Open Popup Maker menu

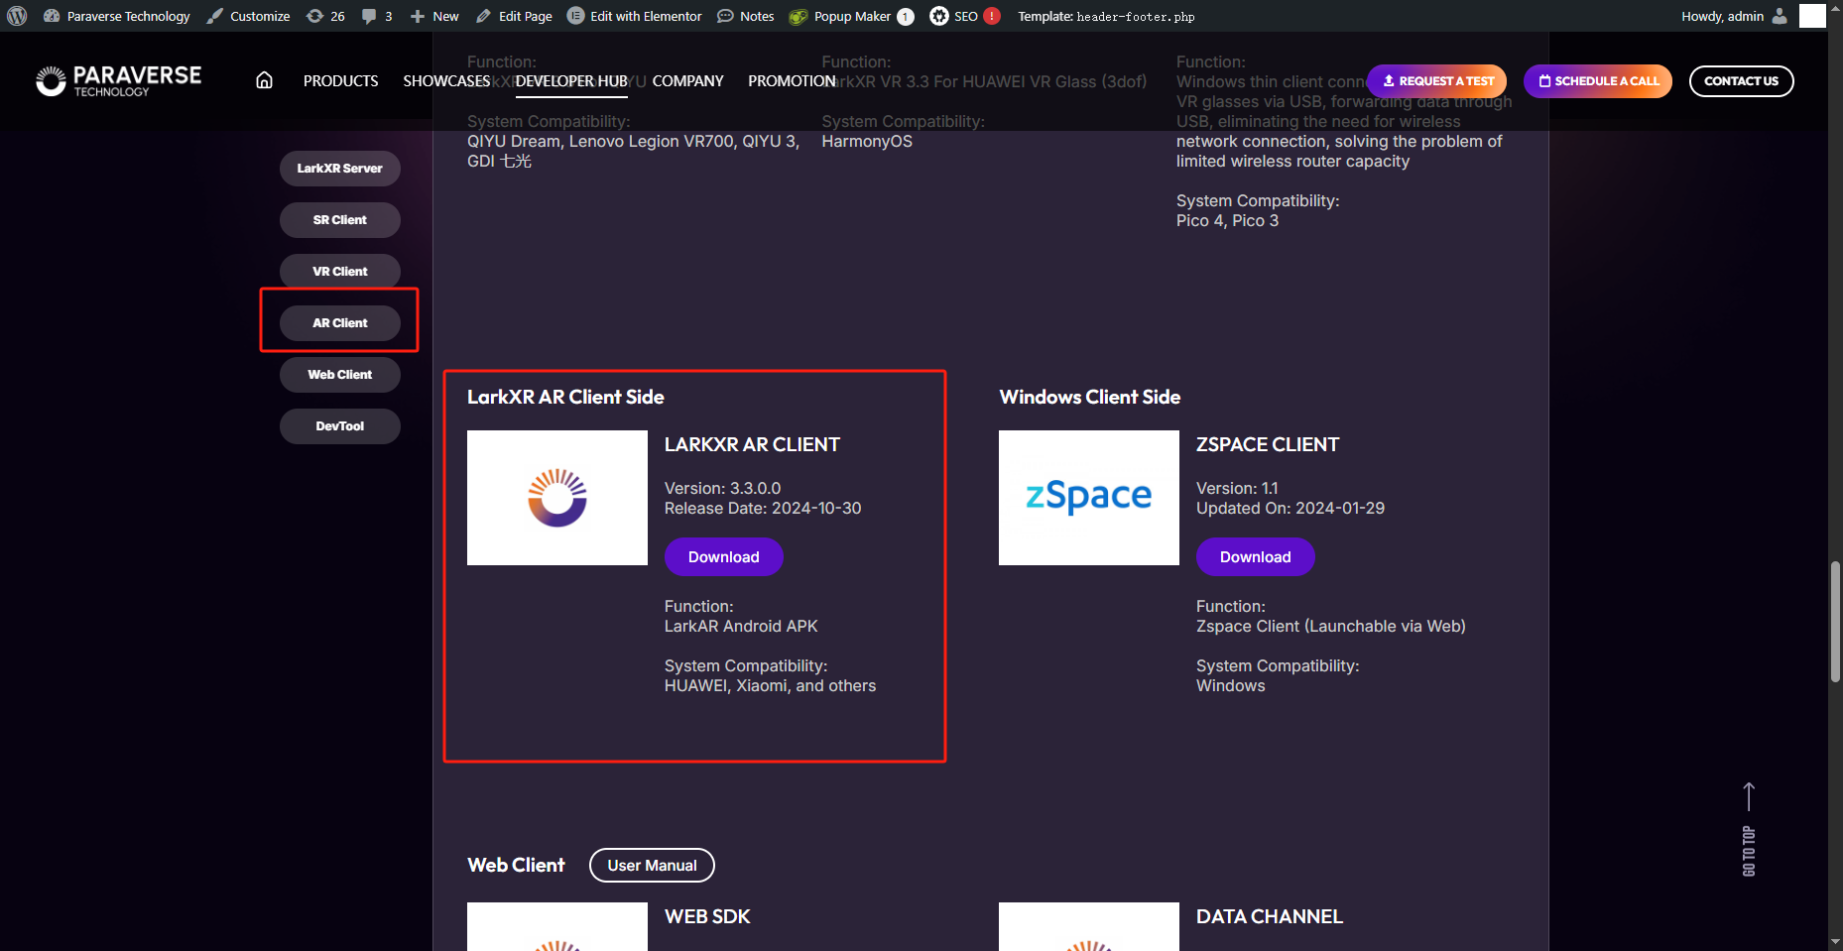851,16
